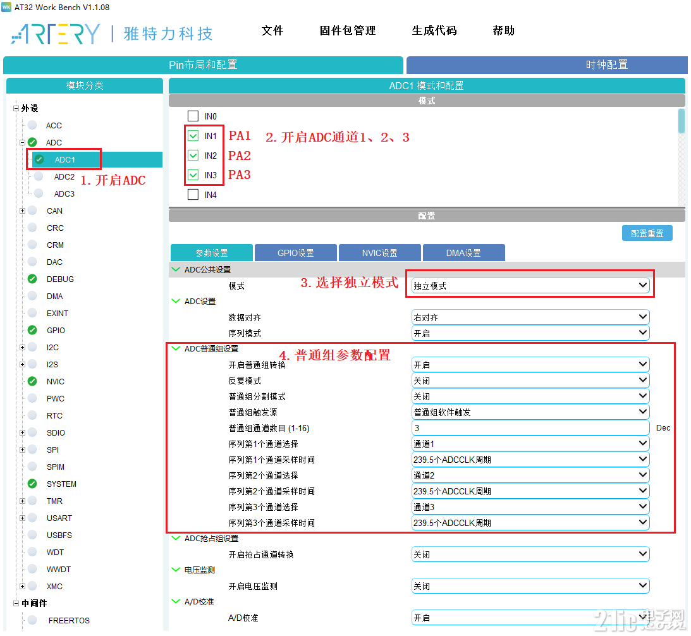Click the green check icon beside NVIC

pyautogui.click(x=32, y=381)
